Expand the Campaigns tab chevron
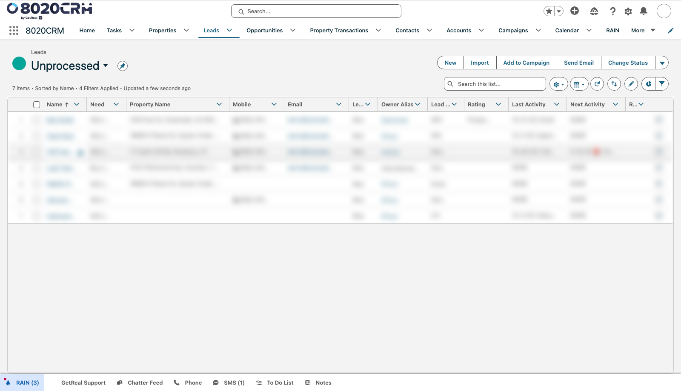The height and width of the screenshot is (391, 681). click(x=538, y=30)
